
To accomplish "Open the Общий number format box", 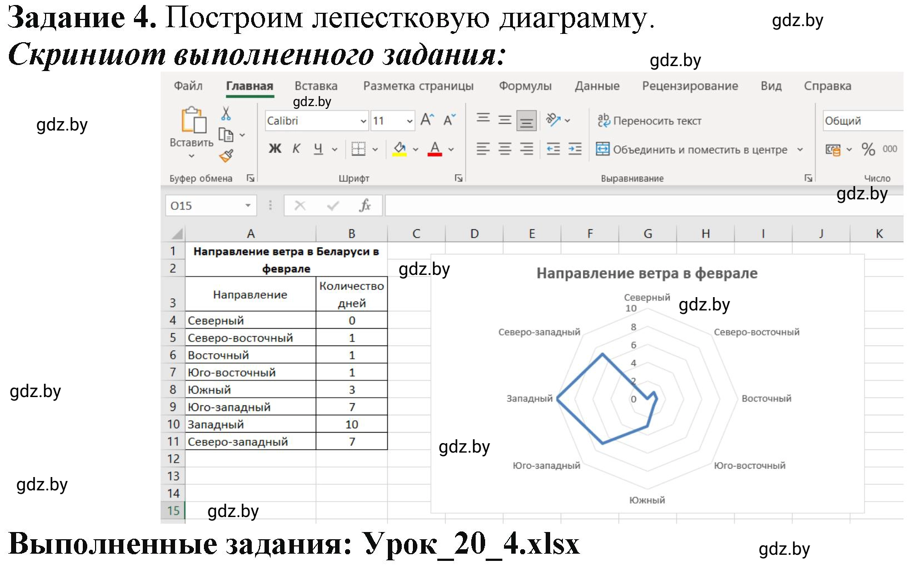I will pos(863,121).
